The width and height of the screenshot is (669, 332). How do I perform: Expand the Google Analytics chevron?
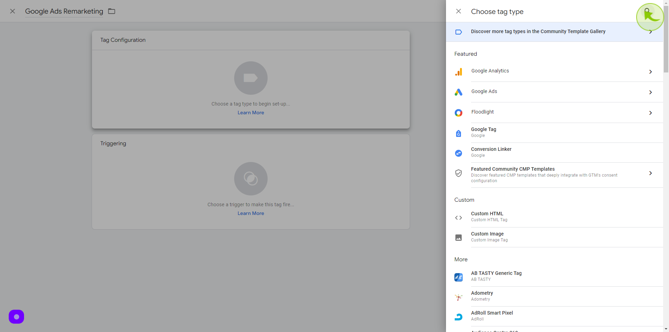651,72
